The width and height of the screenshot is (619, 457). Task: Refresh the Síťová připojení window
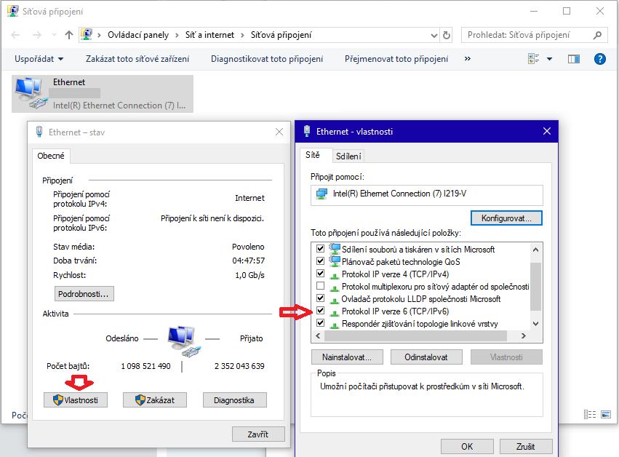(x=447, y=35)
